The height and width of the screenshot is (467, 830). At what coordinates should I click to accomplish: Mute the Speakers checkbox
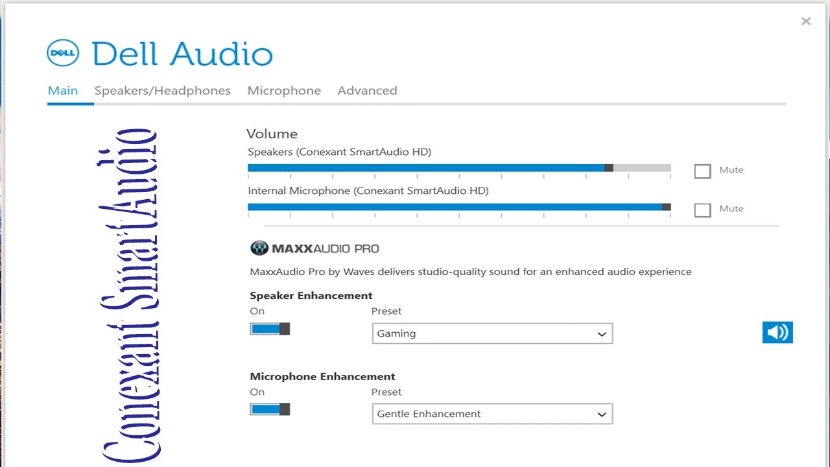(702, 171)
